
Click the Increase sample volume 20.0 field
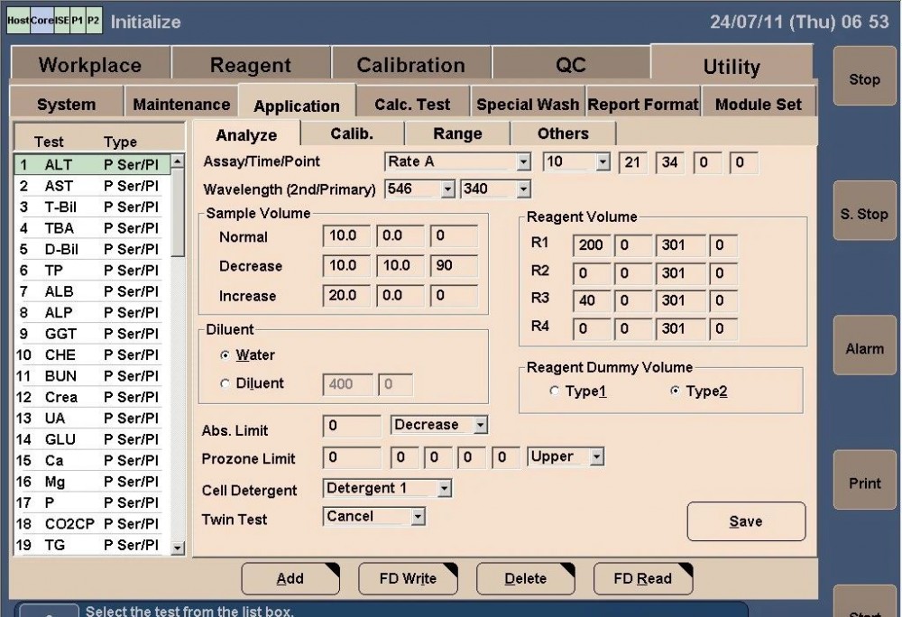pos(345,296)
